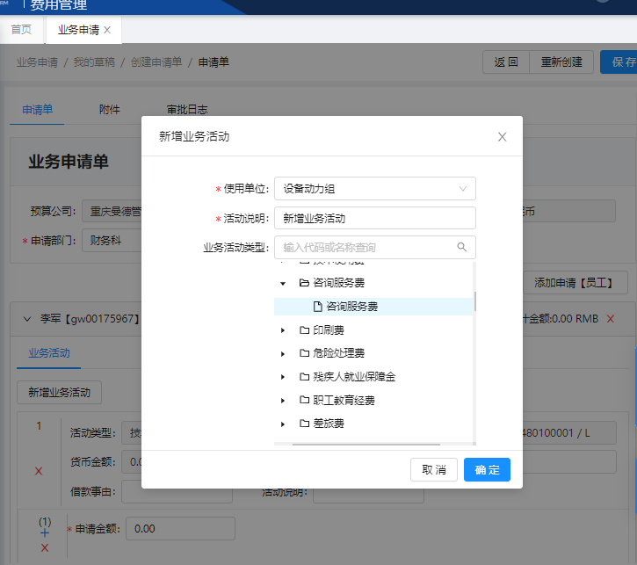
Task: Delete 李军 section via red X icon
Action: (x=610, y=319)
